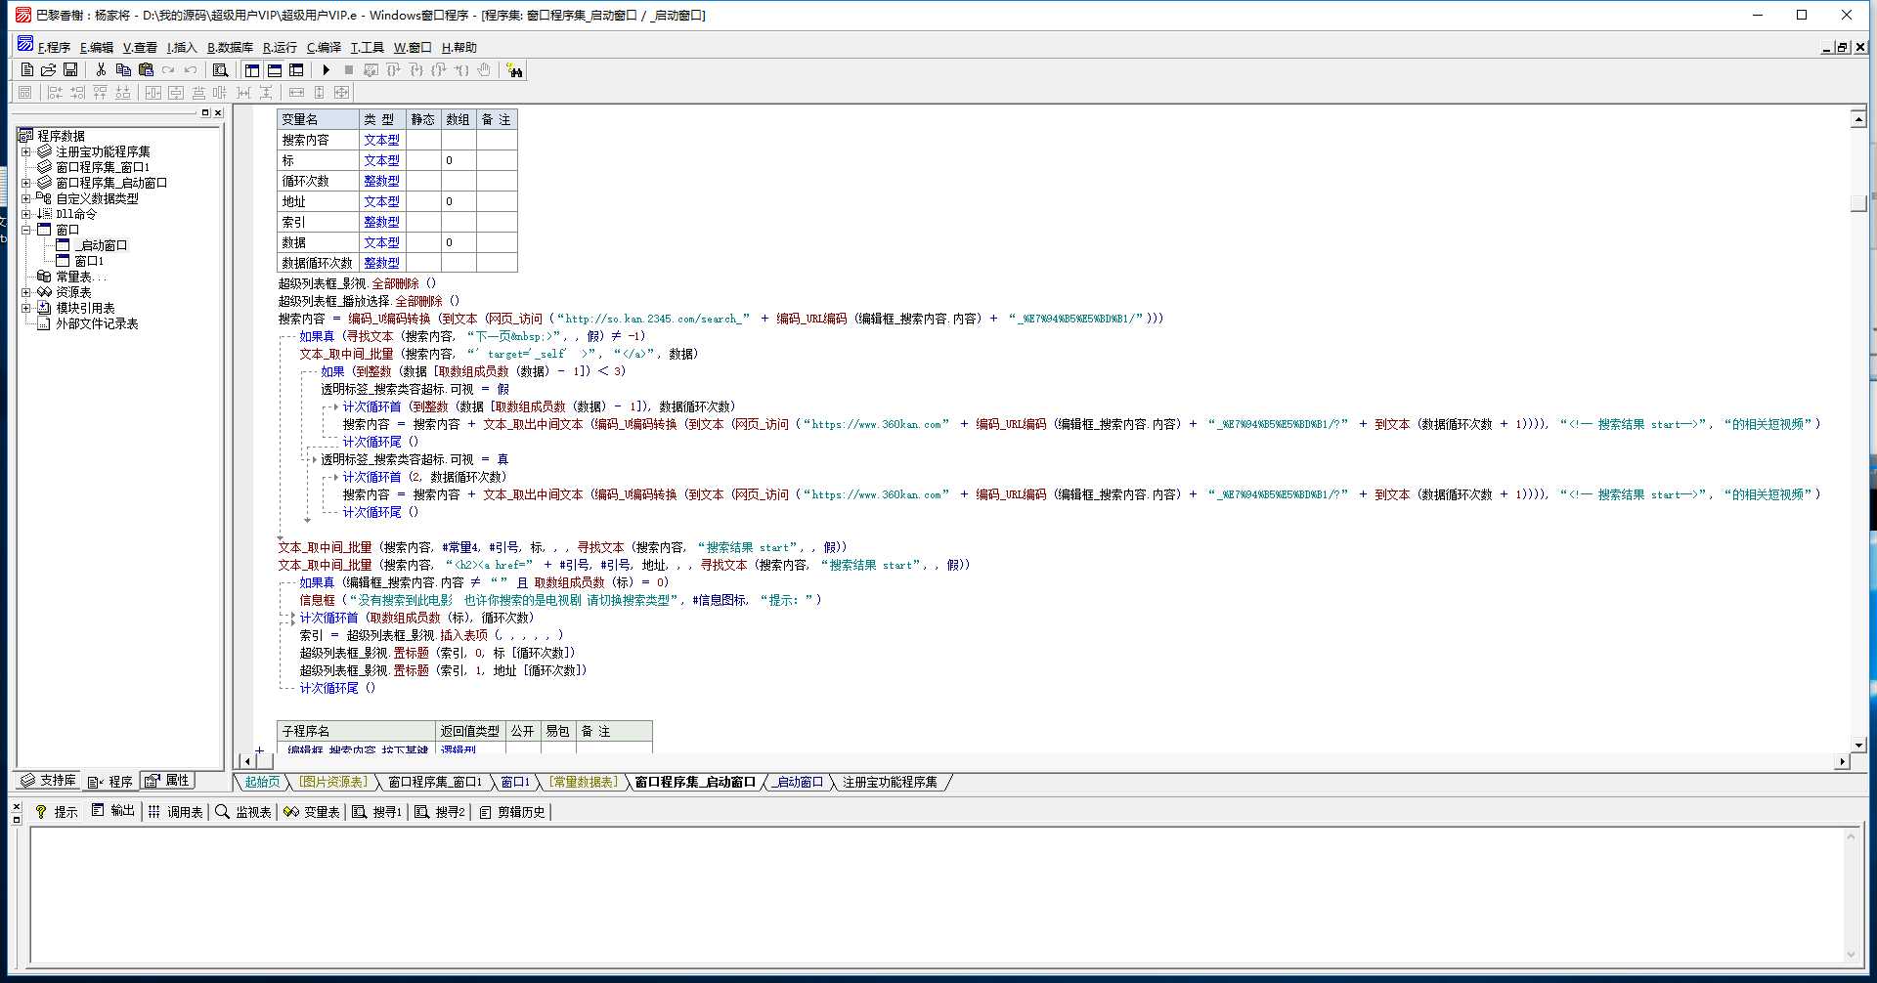1877x983 pixels.
Task: Toggle the left work panel layout icon
Action: [252, 69]
